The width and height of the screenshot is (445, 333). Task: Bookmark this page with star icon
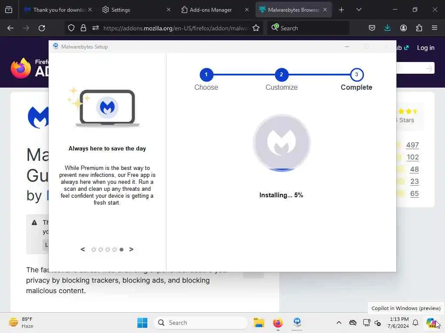(x=256, y=28)
